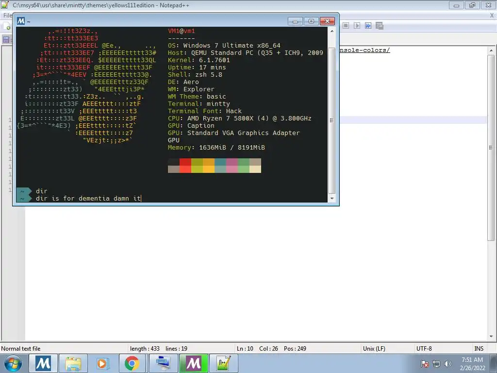Minimize the mintty terminal window
The image size is (497, 373).
coord(295,21)
